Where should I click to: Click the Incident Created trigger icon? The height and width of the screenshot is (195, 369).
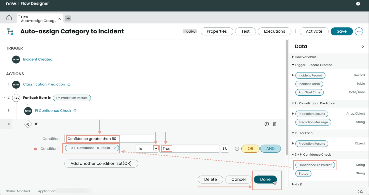coord(16,60)
